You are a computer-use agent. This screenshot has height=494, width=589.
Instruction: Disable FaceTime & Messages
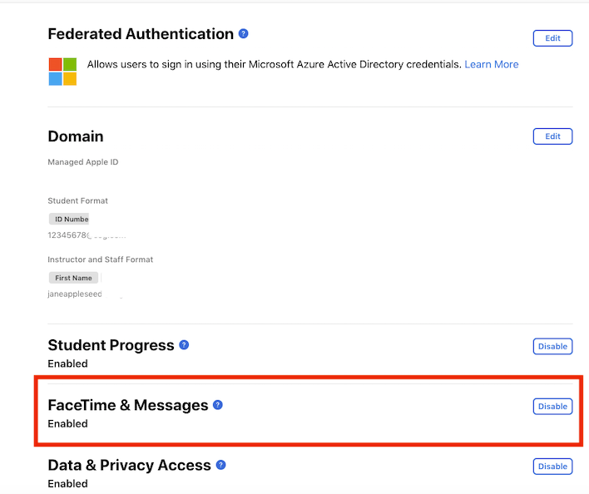coord(552,406)
